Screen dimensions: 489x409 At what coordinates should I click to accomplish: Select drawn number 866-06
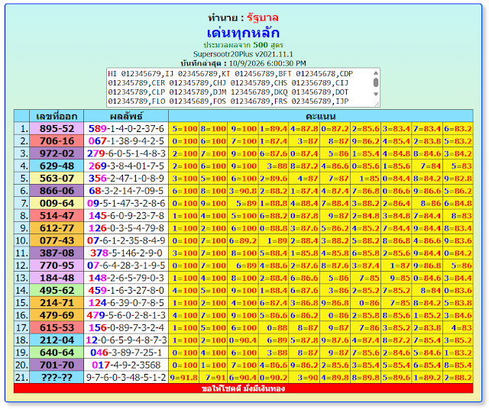pos(57,191)
